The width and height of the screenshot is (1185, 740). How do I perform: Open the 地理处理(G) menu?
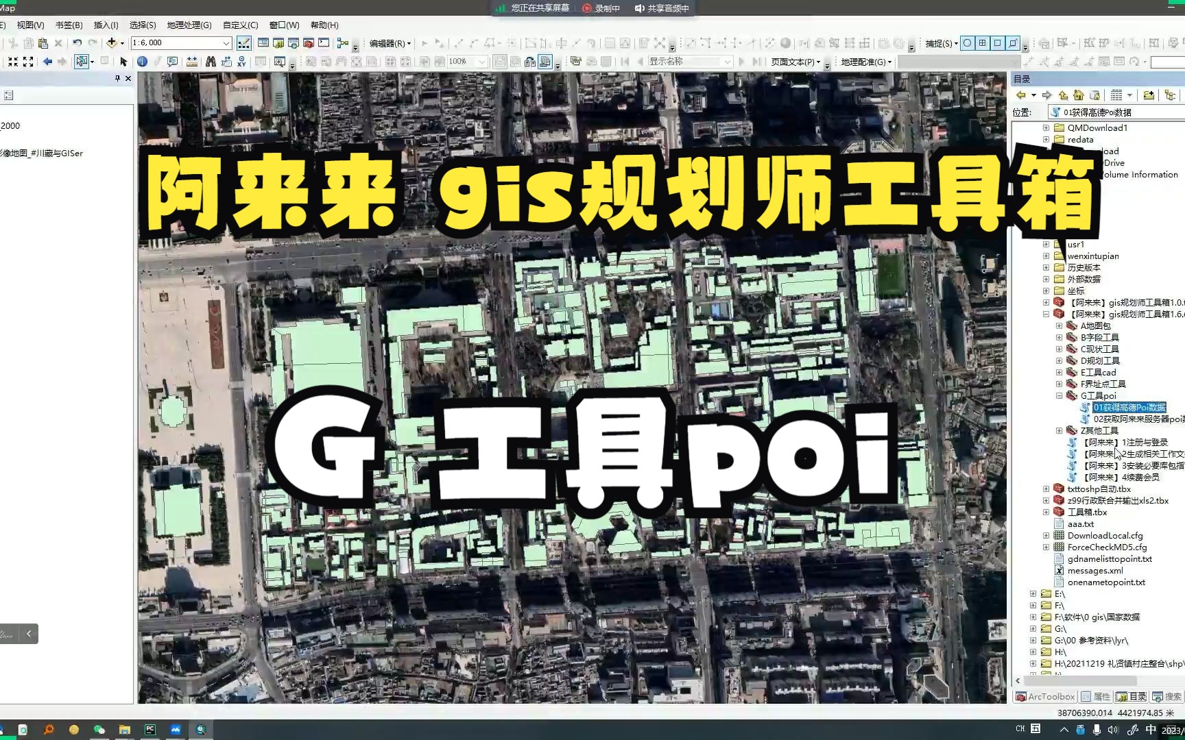point(189,25)
